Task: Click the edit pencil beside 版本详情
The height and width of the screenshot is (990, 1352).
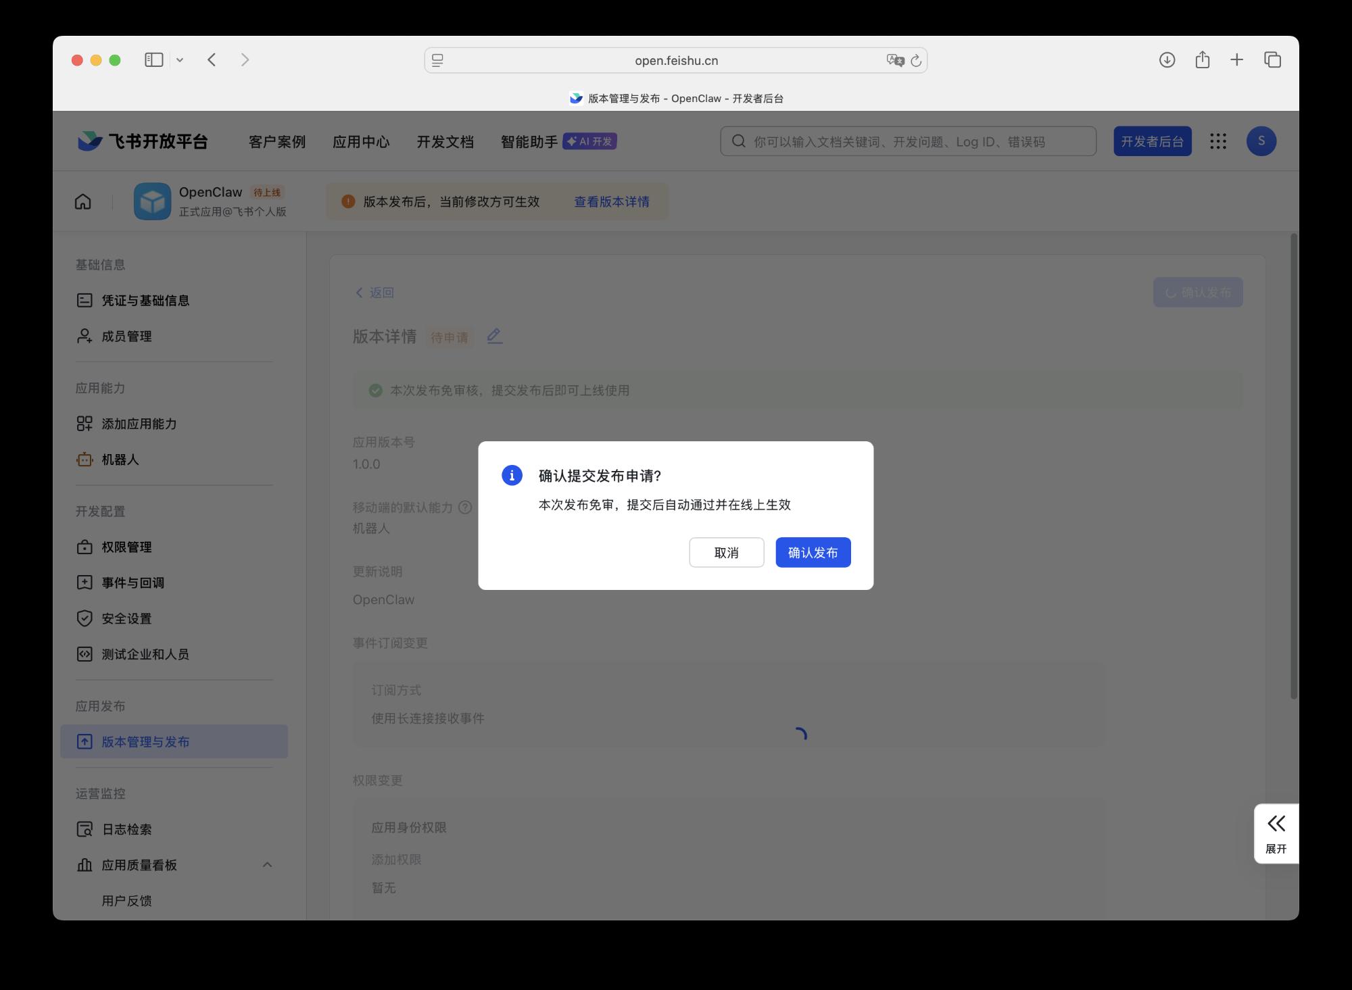Action: (494, 336)
